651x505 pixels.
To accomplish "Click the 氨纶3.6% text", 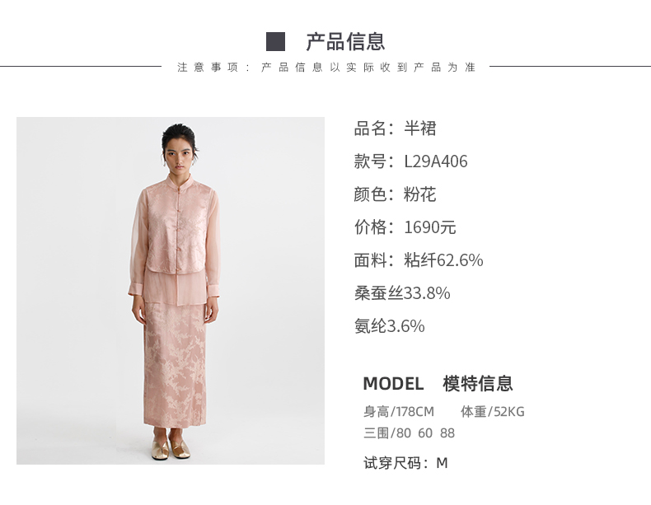I will click(390, 326).
